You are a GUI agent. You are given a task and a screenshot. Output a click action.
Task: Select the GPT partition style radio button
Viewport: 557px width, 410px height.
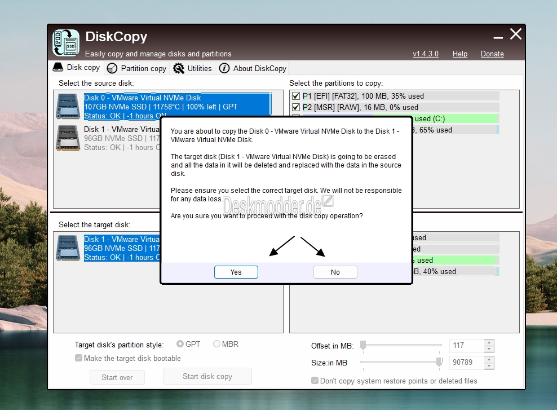point(180,344)
